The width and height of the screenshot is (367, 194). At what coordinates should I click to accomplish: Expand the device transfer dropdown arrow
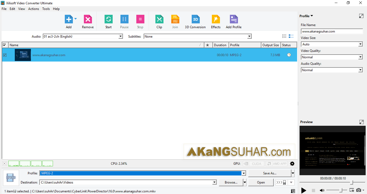(291, 182)
